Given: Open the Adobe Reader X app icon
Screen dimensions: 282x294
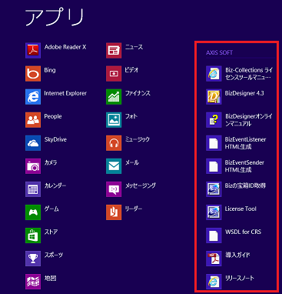Looking at the screenshot, I should (33, 51).
